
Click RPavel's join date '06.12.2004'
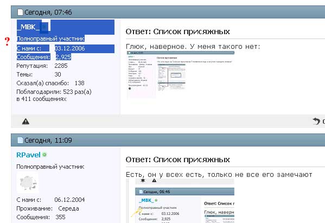pos(69,200)
